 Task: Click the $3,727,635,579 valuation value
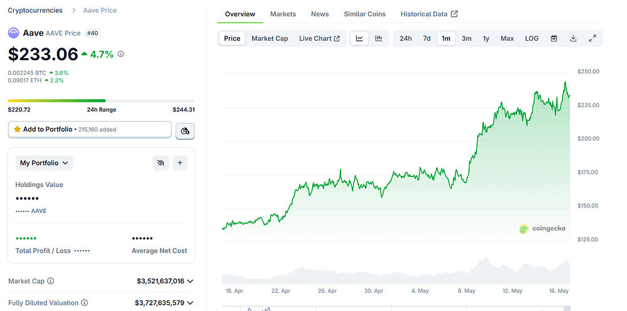coord(159,303)
